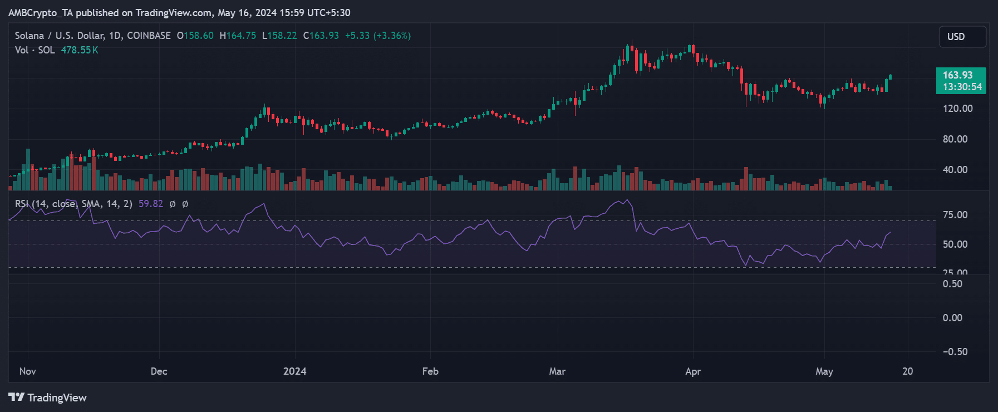Click the Apr date label
Image resolution: width=998 pixels, height=412 pixels.
[x=693, y=371]
